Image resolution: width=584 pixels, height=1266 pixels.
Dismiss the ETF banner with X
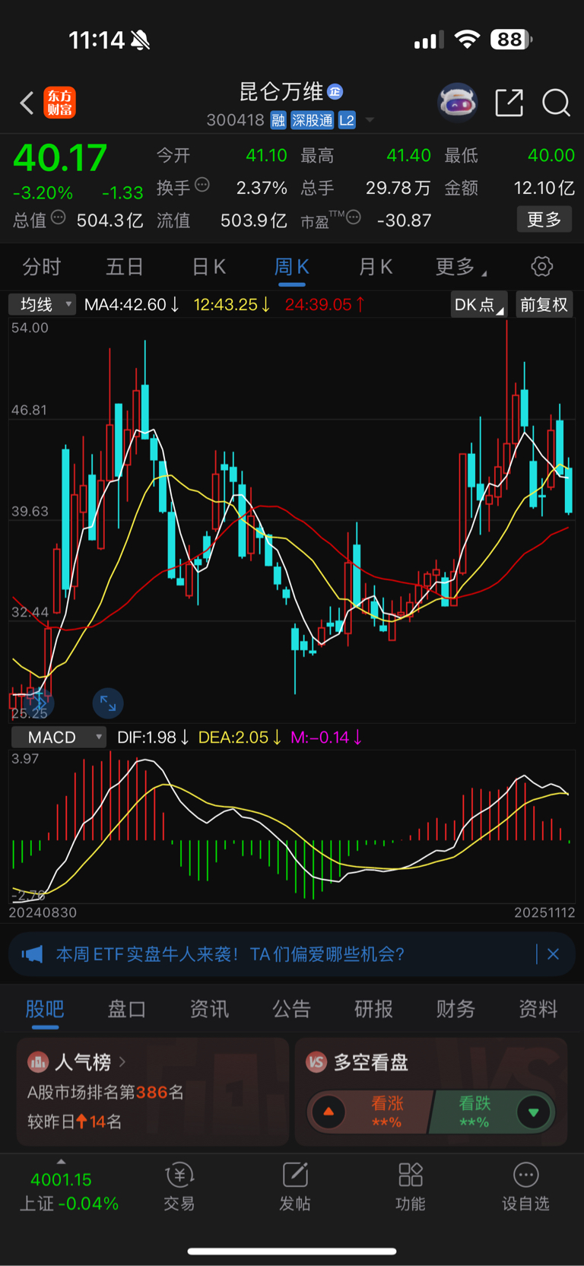coord(554,954)
